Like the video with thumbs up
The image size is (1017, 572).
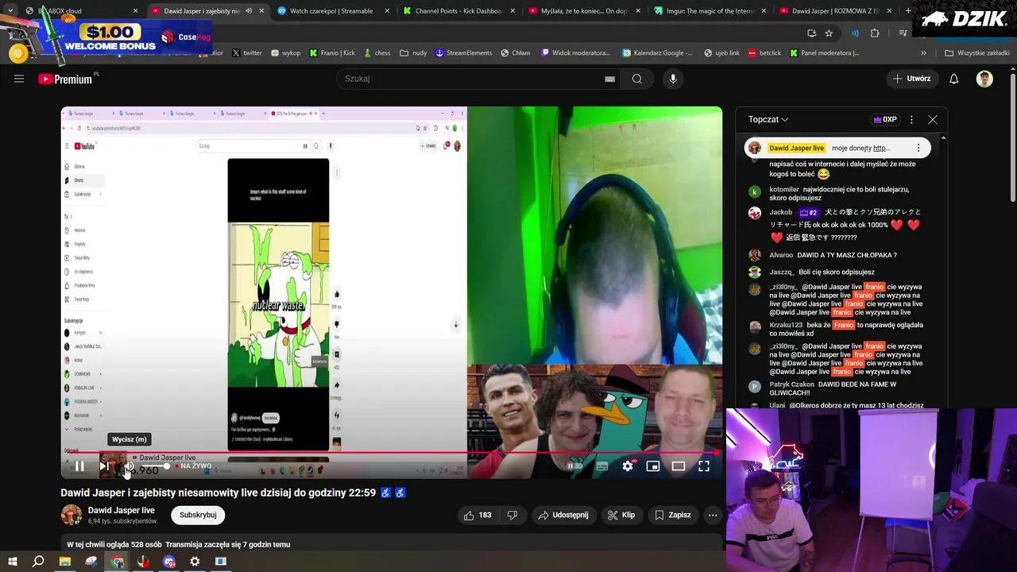478,515
